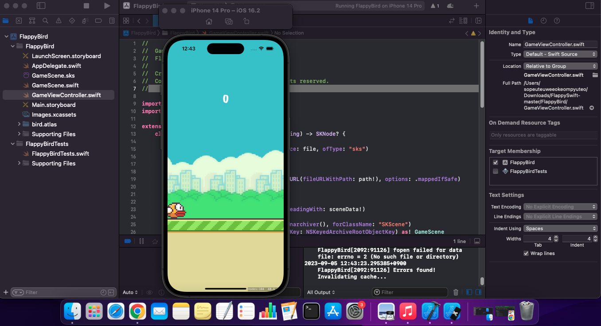
Task: Open the Symbol navigator
Action: pyautogui.click(x=32, y=20)
